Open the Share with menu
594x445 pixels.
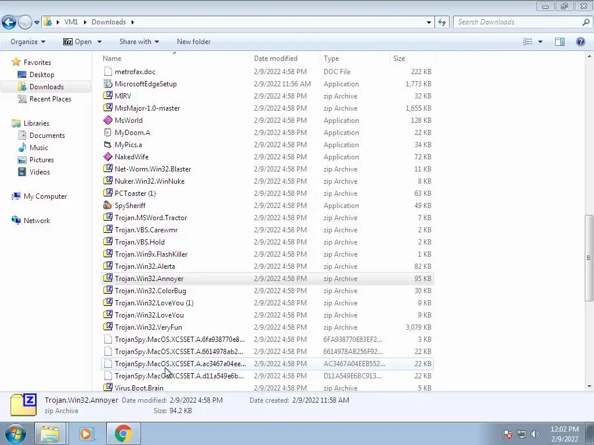(139, 42)
